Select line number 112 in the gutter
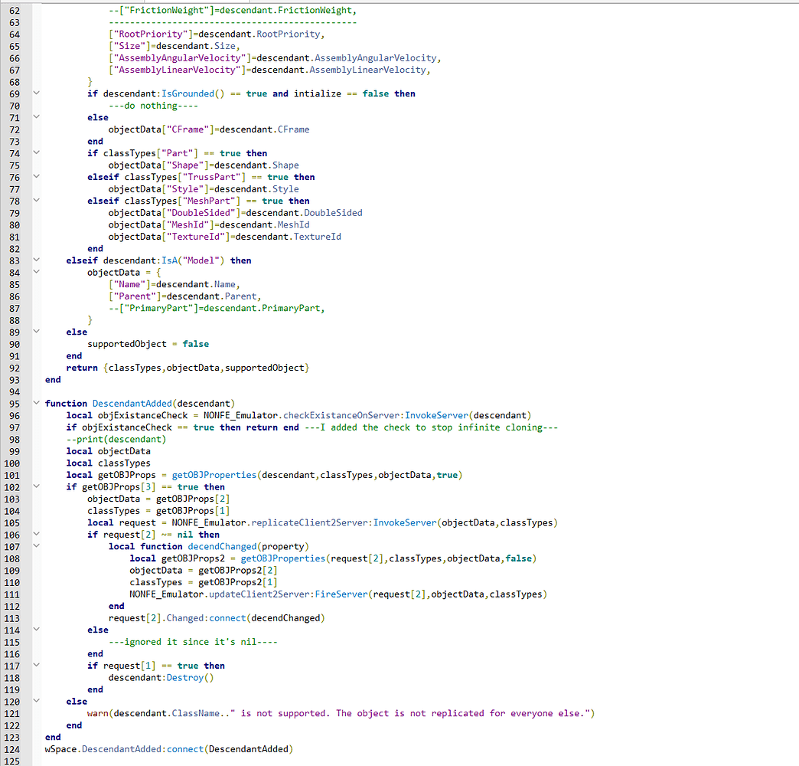Viewport: 799px width, 766px height. [x=11, y=607]
